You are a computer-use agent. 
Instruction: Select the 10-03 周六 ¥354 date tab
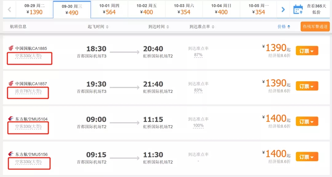(184, 9)
